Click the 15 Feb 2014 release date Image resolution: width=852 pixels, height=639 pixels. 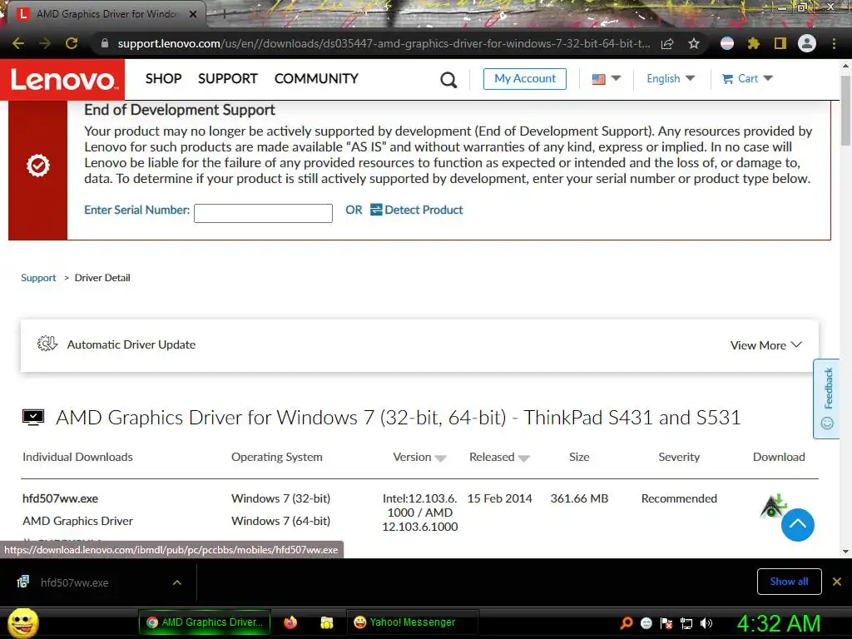(499, 498)
